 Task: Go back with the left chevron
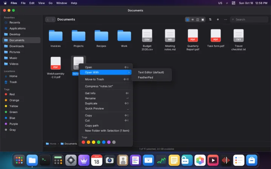click(48, 20)
